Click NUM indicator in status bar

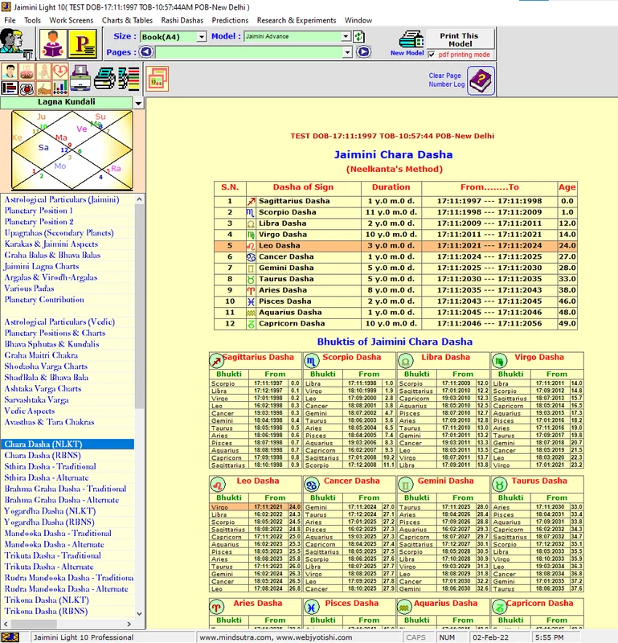(x=447, y=637)
